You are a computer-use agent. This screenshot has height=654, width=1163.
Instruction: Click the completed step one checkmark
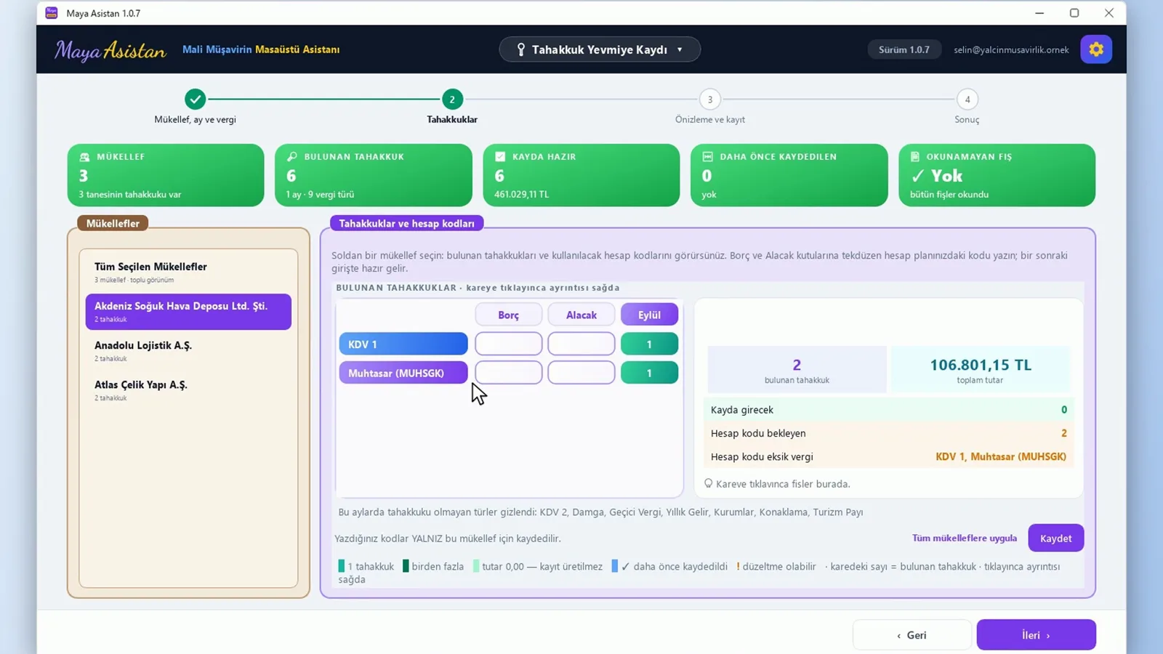point(195,99)
